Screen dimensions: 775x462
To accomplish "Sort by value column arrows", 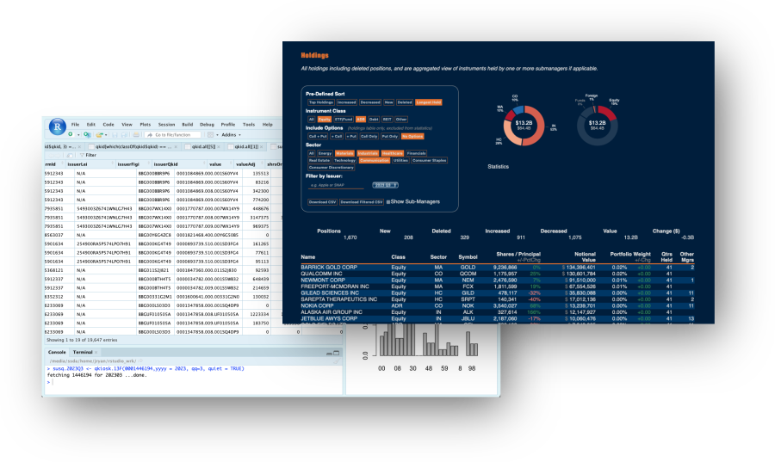I will [230, 163].
